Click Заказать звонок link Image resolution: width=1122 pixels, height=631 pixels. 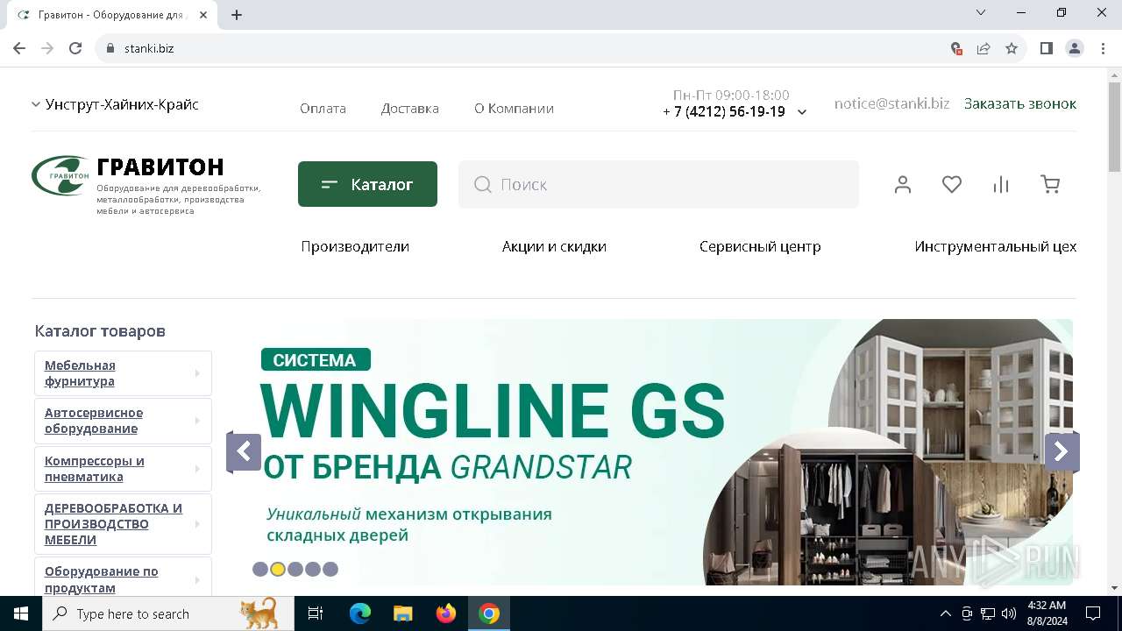click(1020, 103)
